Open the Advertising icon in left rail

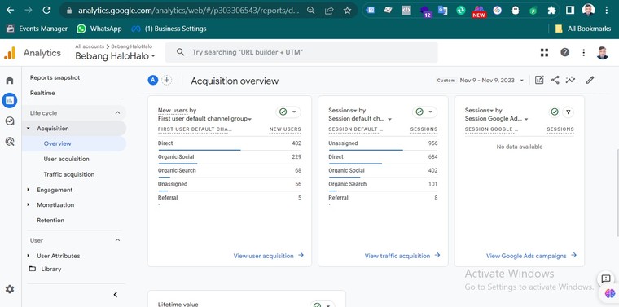[x=10, y=141]
